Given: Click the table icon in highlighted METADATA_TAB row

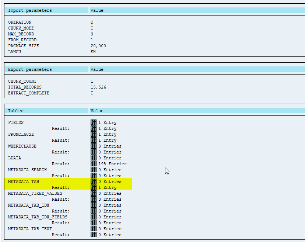Looking at the screenshot, I should pyautogui.click(x=94, y=181).
